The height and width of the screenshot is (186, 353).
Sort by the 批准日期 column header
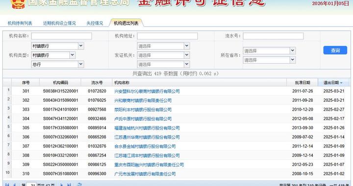(x=303, y=83)
